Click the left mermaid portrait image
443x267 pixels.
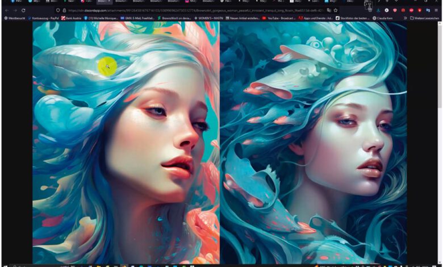[x=126, y=143]
